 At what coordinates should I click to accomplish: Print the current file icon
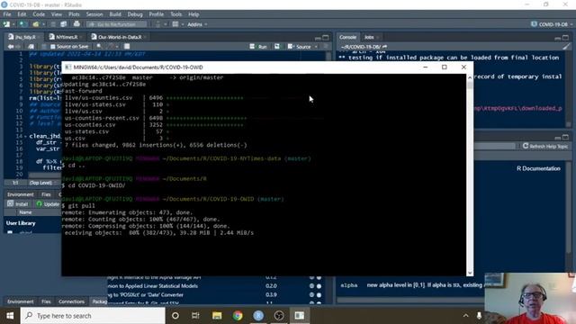(x=76, y=24)
